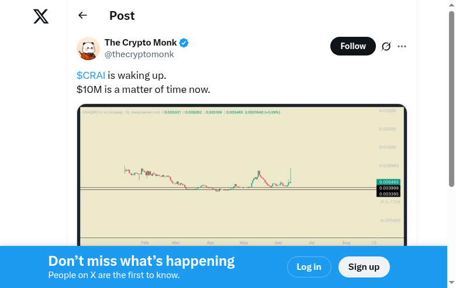Click the "Don't miss what's happening" heading
456x288 pixels.
coord(141,261)
